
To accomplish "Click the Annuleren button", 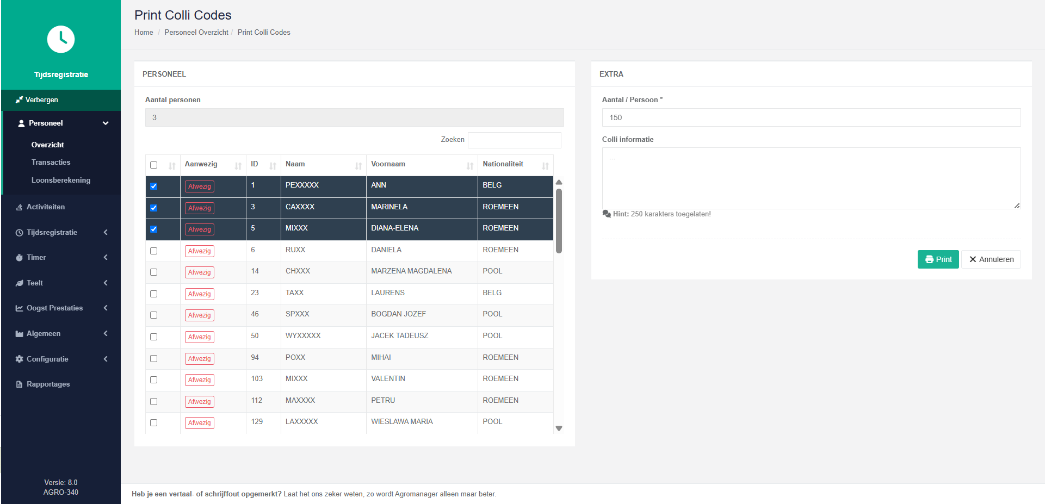I will (991, 259).
